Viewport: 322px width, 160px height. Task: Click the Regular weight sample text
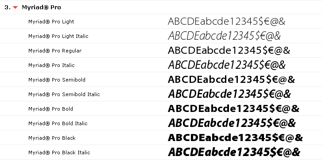coord(229,51)
